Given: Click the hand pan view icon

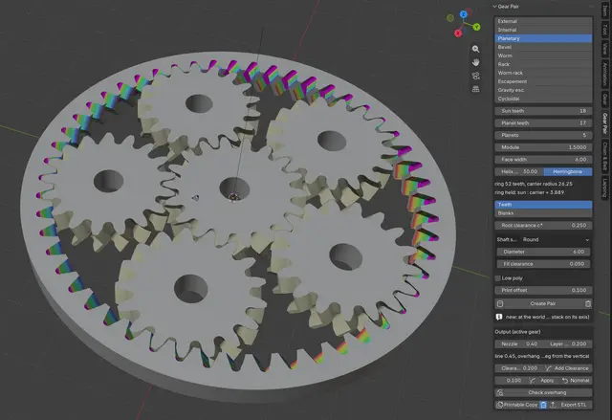Looking at the screenshot, I should click(475, 62).
